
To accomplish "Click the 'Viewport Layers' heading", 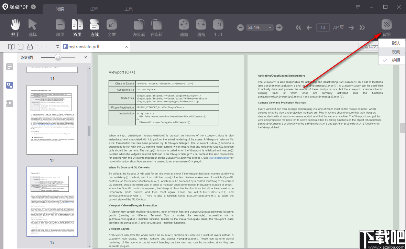I will tap(119, 229).
